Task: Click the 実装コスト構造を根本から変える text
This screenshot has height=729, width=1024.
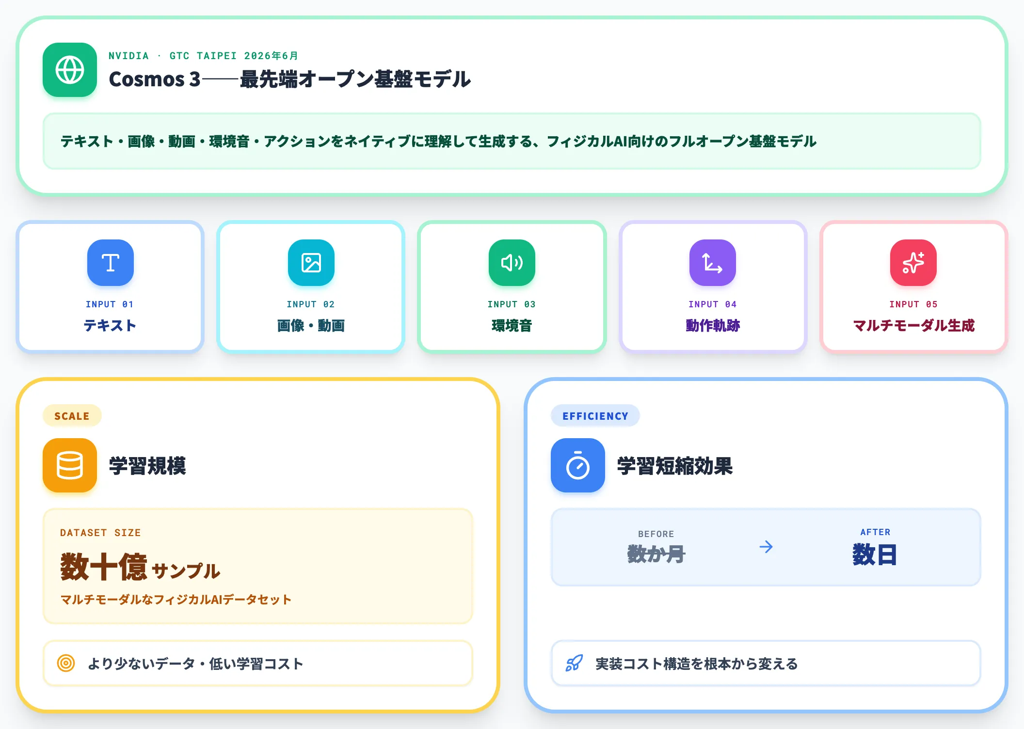Action: (697, 664)
